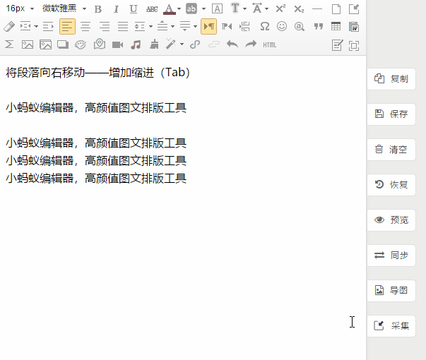Click the 复制 copy button
This screenshot has height=360, width=426.
click(x=391, y=79)
